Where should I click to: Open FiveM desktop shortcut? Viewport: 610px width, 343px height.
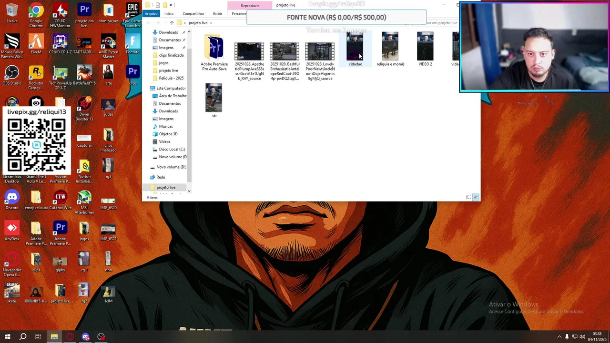(x=36, y=44)
